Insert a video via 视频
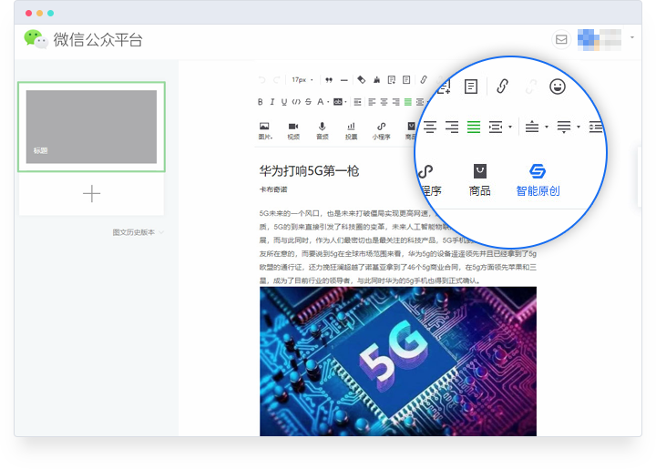This screenshot has width=656, height=469. (x=293, y=130)
